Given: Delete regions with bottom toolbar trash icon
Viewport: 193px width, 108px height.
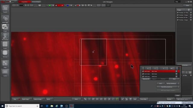Looking at the screenshot, I should point(131,99).
